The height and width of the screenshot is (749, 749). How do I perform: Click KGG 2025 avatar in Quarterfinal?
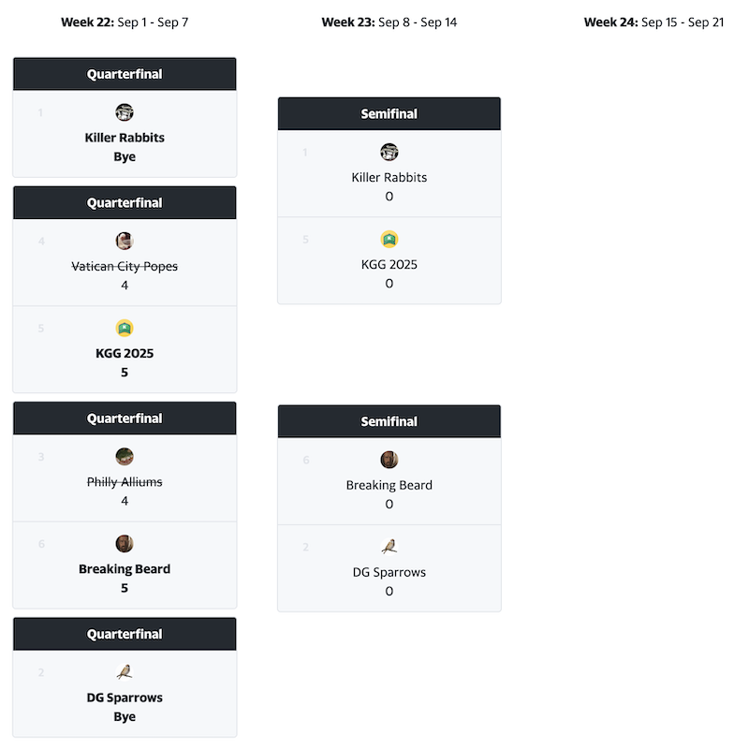125,329
